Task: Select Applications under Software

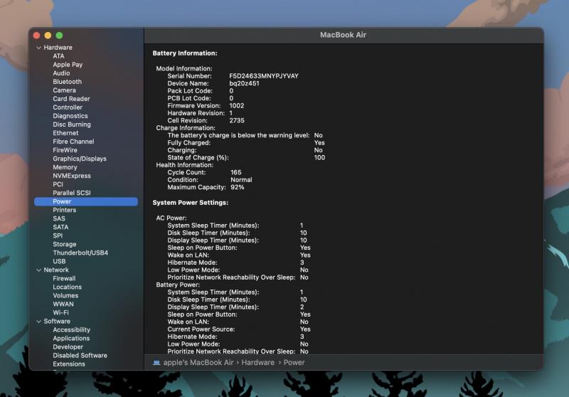Action: click(71, 338)
